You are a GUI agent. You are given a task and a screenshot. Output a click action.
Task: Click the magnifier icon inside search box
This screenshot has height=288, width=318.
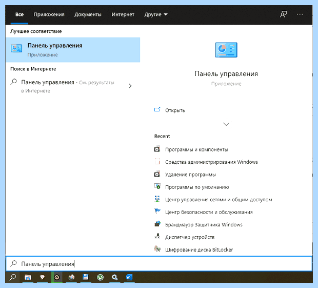[13, 263]
